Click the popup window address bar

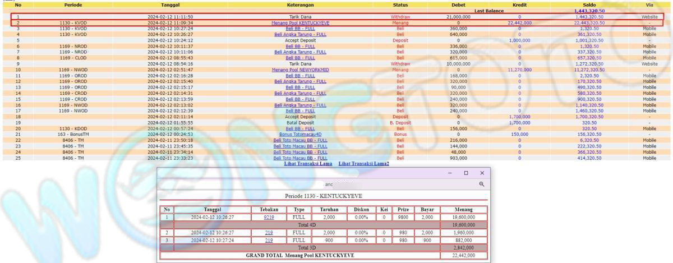[x=325, y=184]
